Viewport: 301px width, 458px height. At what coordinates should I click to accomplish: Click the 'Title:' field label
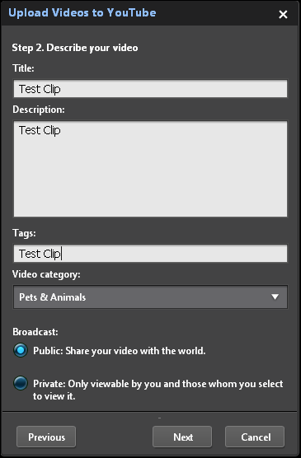click(23, 68)
